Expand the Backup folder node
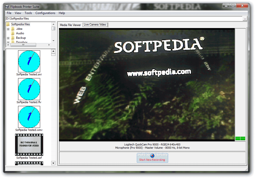The image size is (255, 178). point(8,38)
